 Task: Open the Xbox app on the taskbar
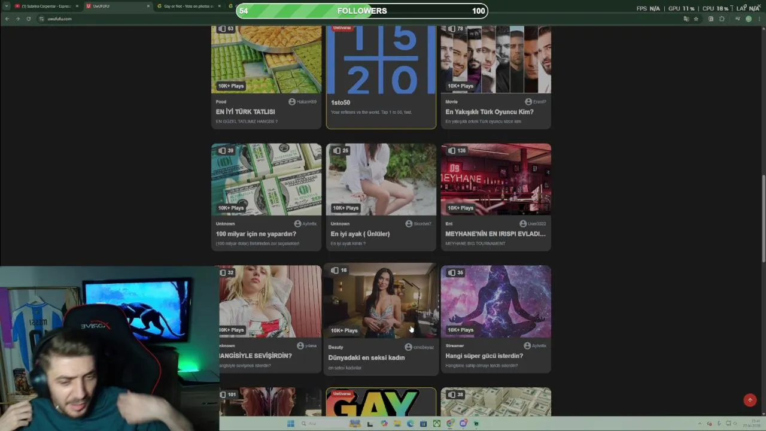click(x=437, y=424)
